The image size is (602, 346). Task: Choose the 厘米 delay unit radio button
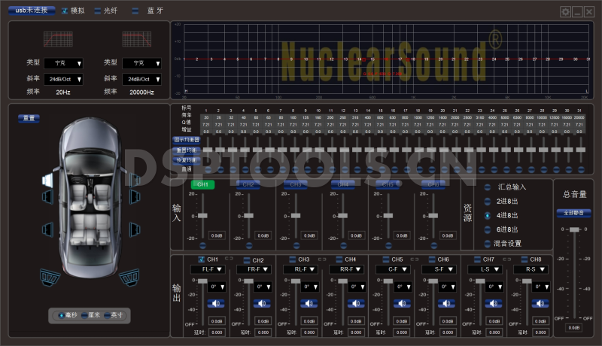[x=84, y=315]
